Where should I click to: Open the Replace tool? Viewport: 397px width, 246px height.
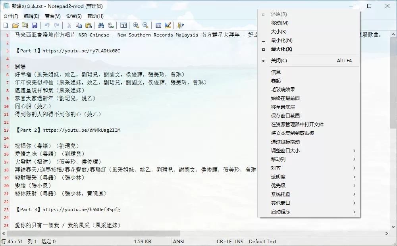[112, 25]
